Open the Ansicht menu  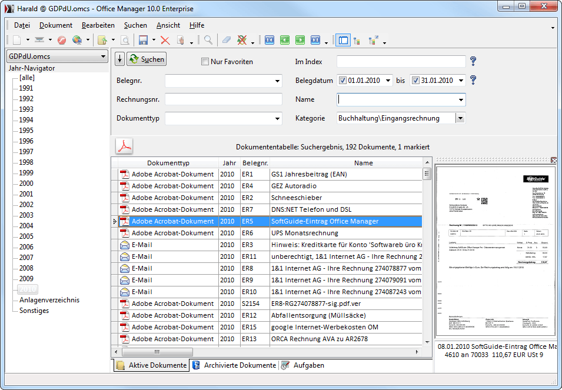click(x=168, y=25)
